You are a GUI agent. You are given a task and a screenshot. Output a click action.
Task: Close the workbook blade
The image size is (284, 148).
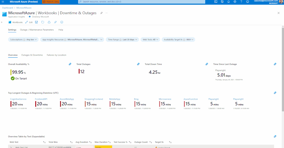(279, 13)
